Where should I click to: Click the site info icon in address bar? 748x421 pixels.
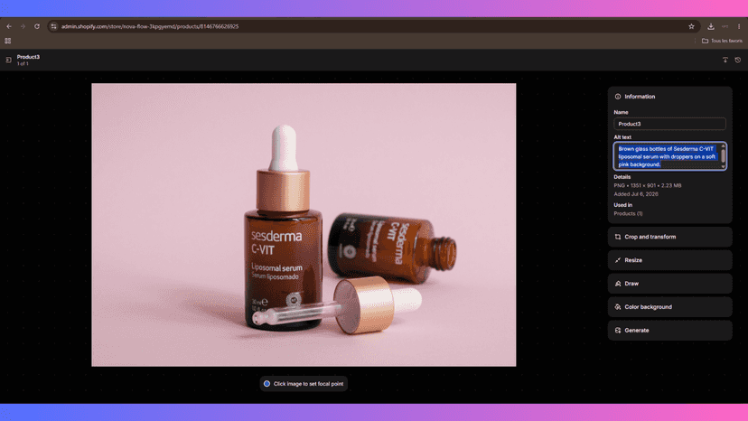click(53, 27)
